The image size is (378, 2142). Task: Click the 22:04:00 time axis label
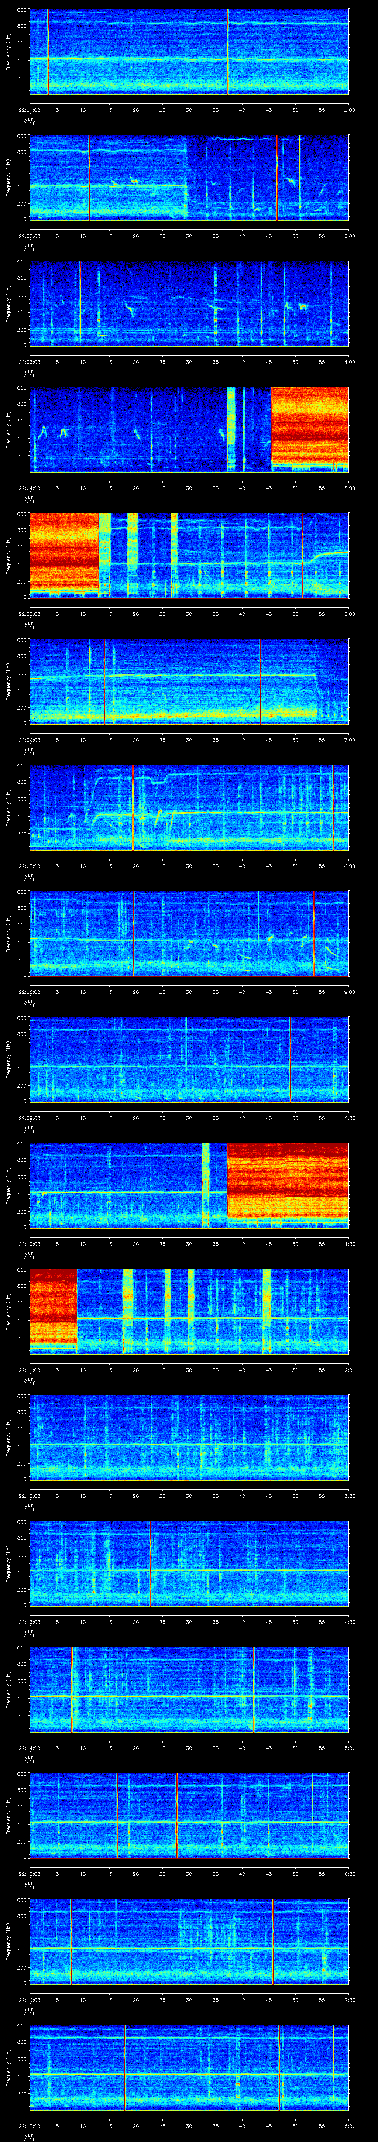29,488
